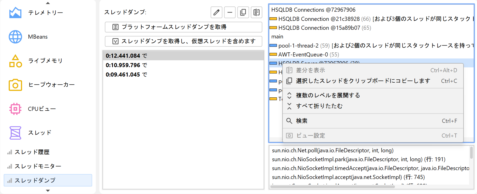
Task: Select copy selected threads to clipboard menu item
Action: pyautogui.click(x=363, y=81)
